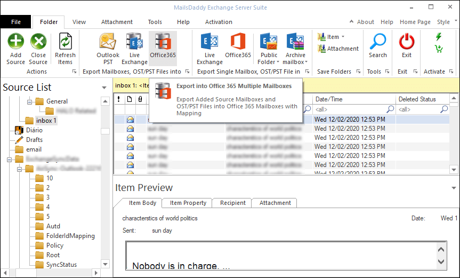
Task: Click the Add Source icon
Action: point(16,41)
